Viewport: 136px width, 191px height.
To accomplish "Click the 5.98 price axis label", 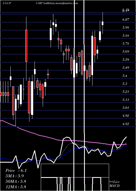I will click(126, 27).
